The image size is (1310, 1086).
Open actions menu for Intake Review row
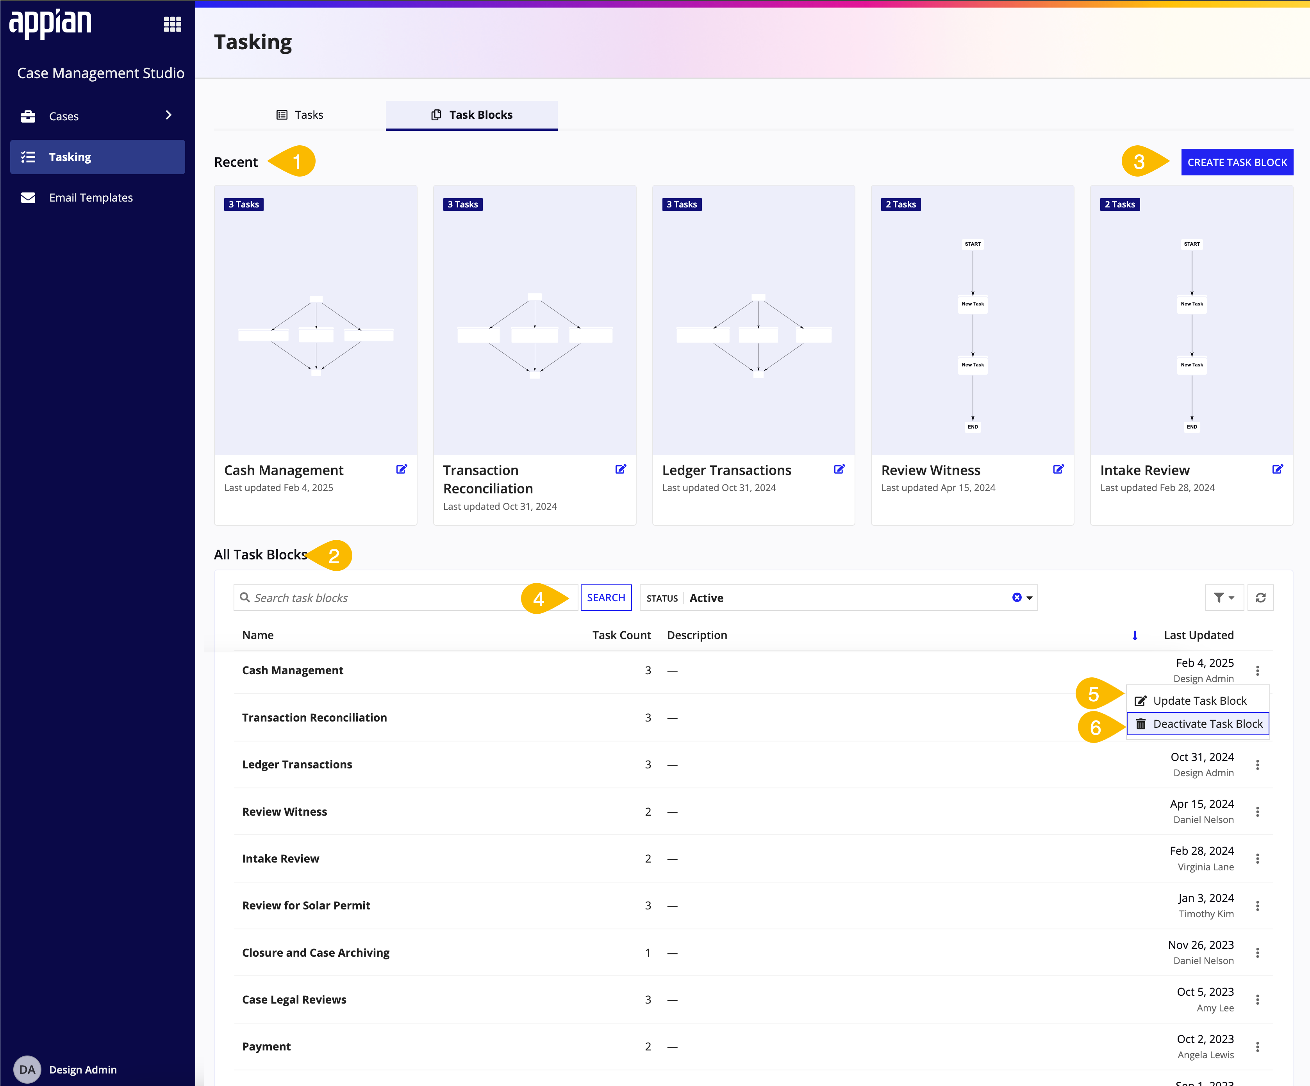click(1258, 859)
